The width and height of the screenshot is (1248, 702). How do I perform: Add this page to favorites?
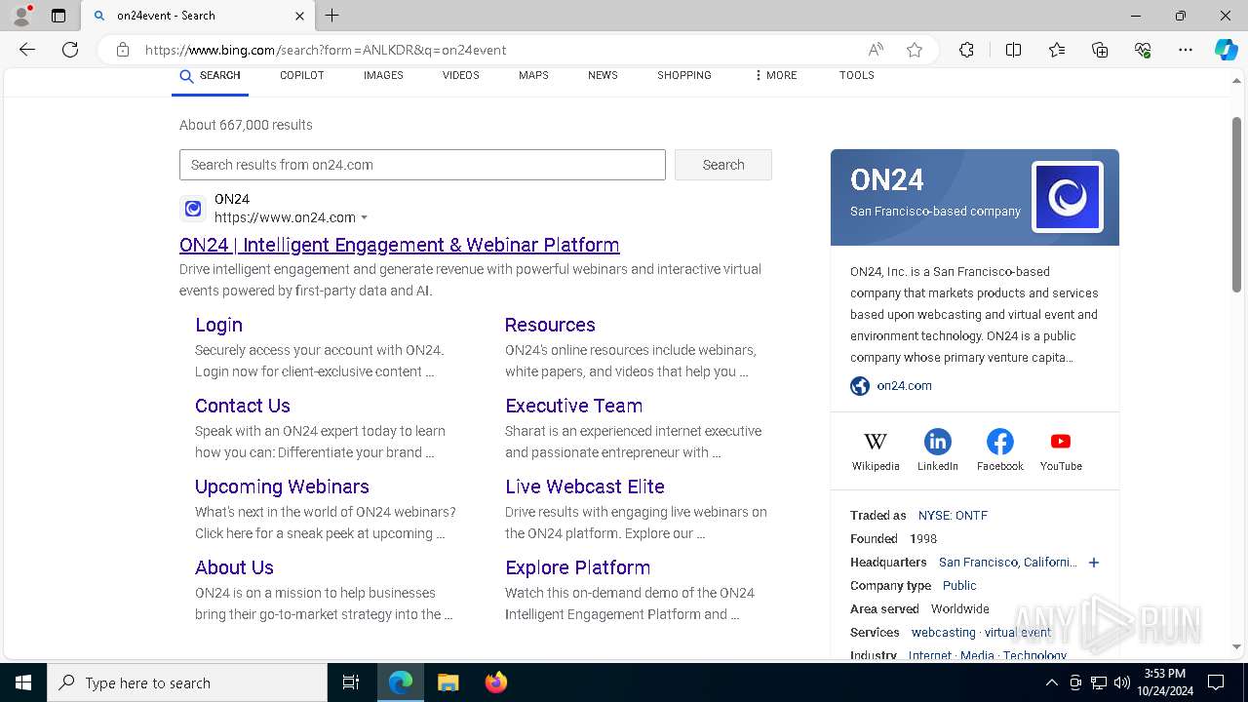click(915, 50)
